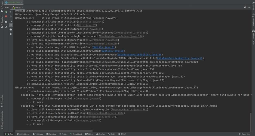Follow link ResourceBundle.java:771

[x=99, y=117]
